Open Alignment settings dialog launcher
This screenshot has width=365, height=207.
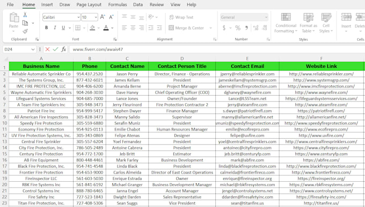point(215,39)
